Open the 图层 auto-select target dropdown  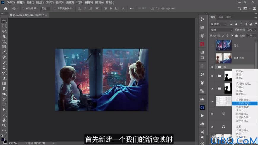(45, 9)
